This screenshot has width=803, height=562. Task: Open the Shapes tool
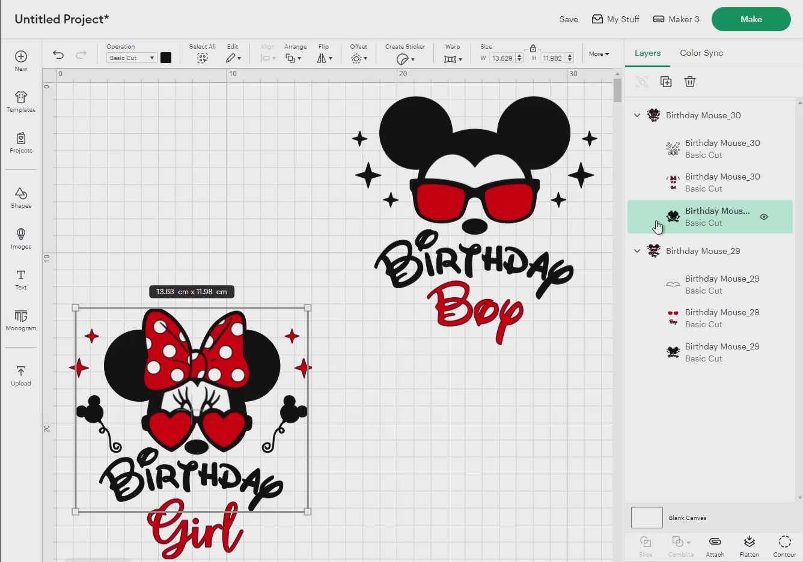pos(21,198)
